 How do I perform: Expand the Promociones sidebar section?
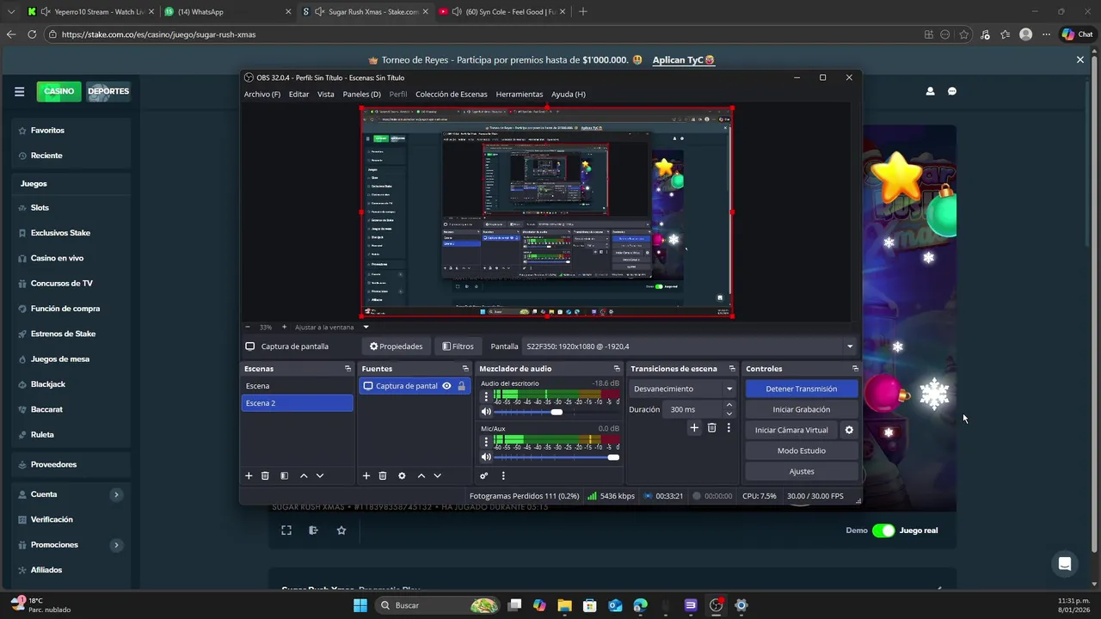[x=116, y=545]
